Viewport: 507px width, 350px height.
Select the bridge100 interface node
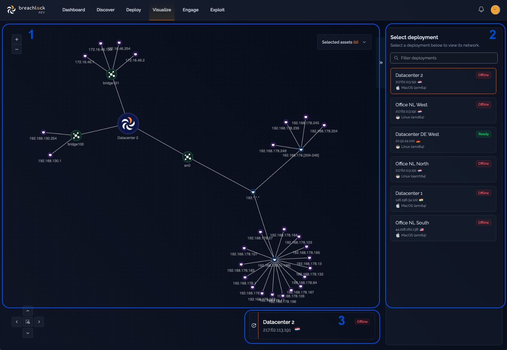tap(76, 136)
